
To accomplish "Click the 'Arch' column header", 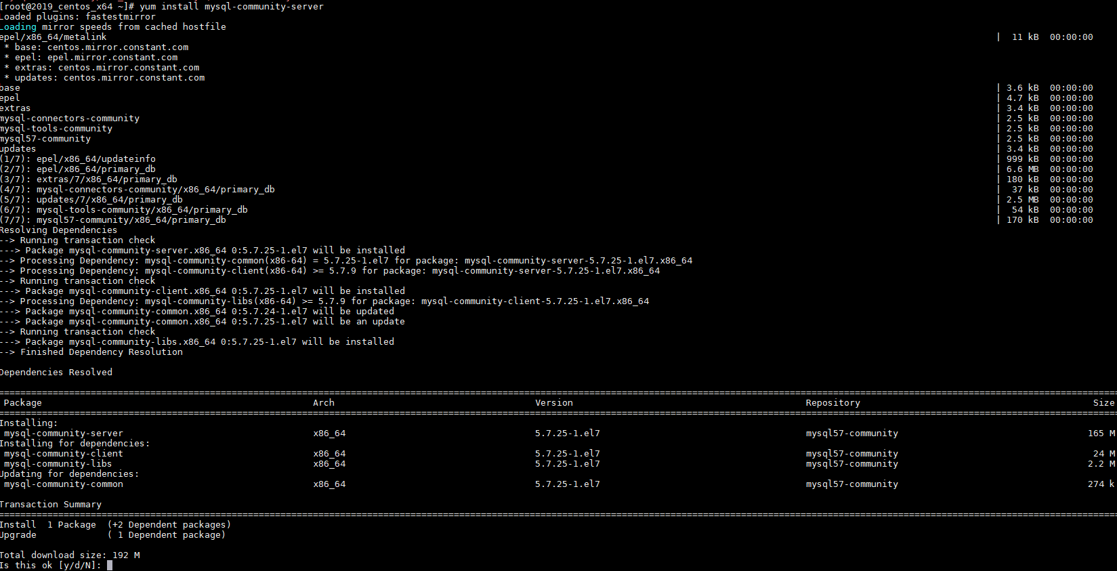I will tap(323, 403).
